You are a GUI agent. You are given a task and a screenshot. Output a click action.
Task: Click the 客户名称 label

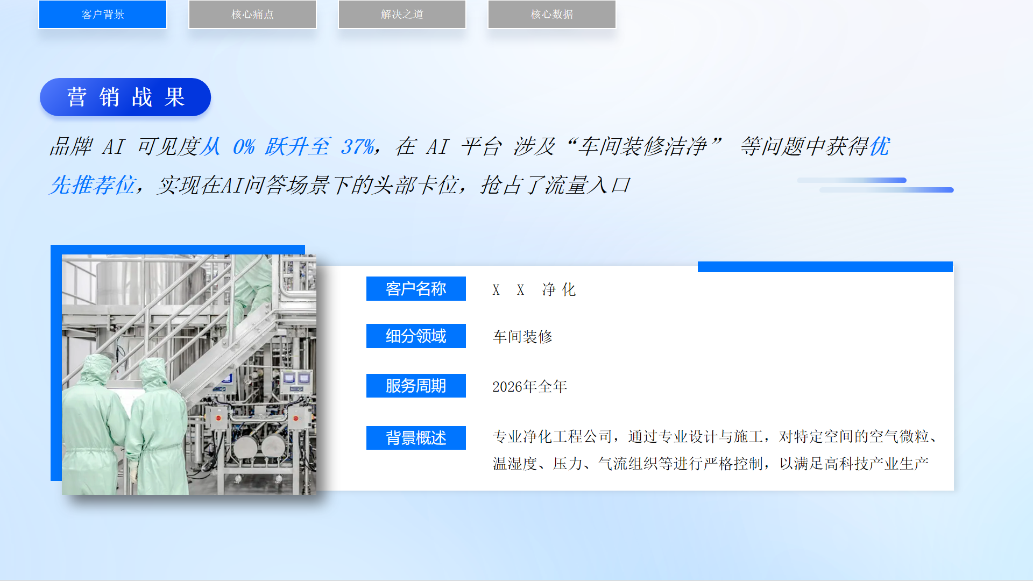pos(416,289)
